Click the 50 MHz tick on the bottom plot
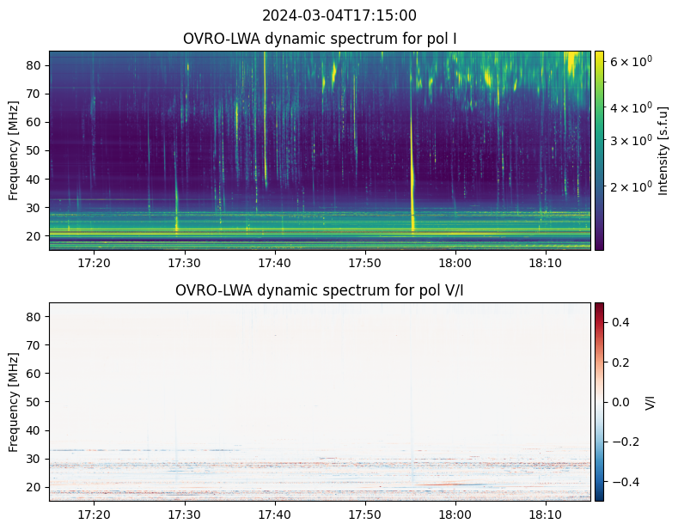678x530 pixels. click(x=35, y=401)
